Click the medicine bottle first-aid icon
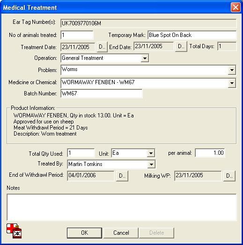Screen dimensions: 243x245 pos(14,231)
